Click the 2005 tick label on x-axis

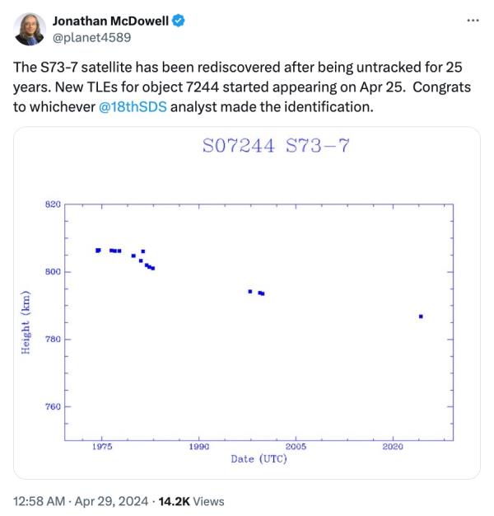tap(296, 446)
